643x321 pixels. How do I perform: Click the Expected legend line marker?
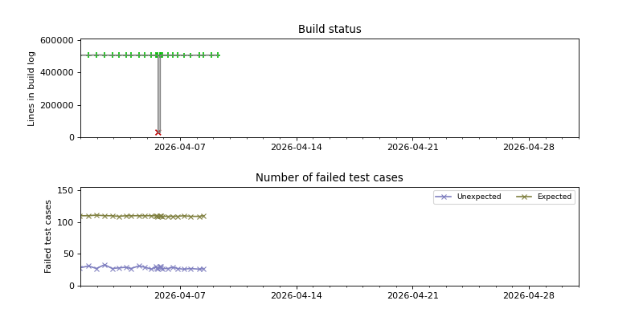pyautogui.click(x=524, y=197)
